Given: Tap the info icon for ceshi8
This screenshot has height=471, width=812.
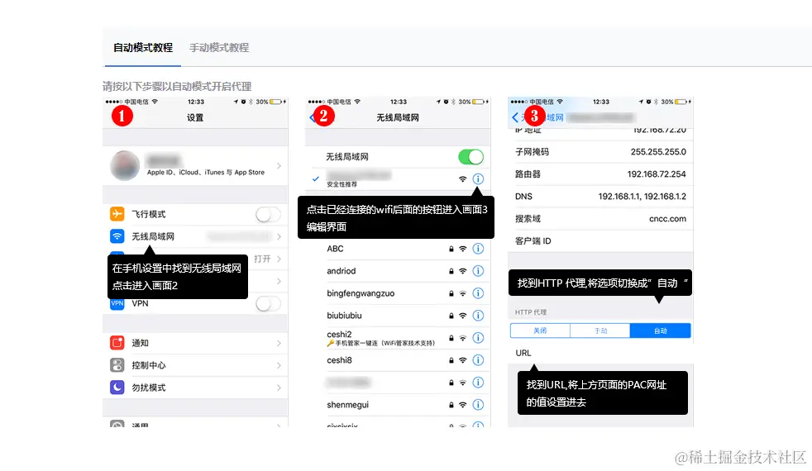Looking at the screenshot, I should tap(478, 359).
